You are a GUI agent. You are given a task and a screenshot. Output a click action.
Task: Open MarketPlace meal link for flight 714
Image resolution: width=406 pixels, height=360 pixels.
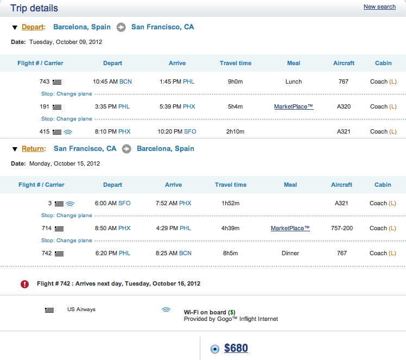pyautogui.click(x=290, y=228)
